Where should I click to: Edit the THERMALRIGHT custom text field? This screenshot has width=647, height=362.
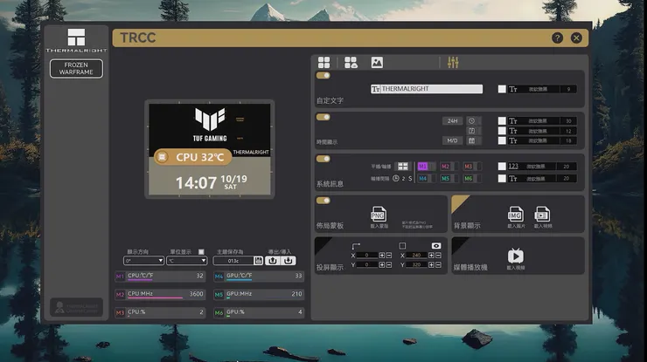[427, 89]
